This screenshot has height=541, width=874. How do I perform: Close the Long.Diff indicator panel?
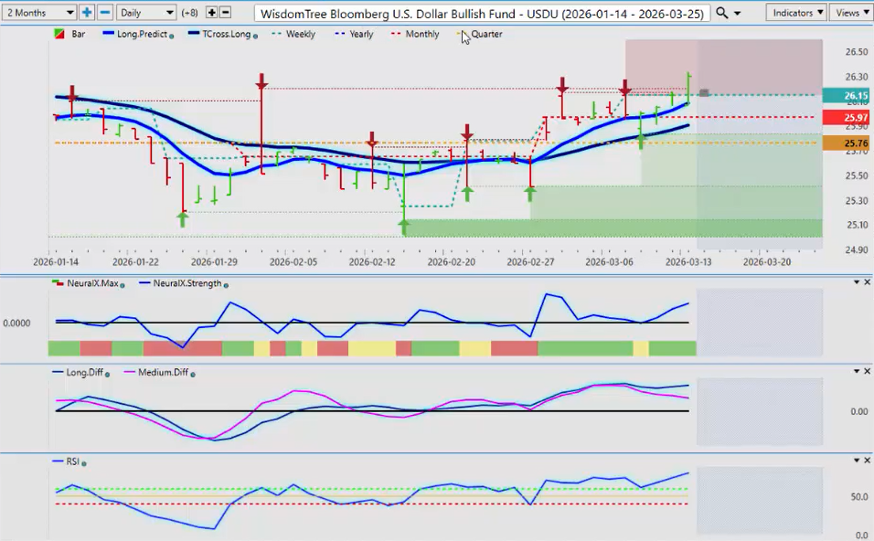867,371
